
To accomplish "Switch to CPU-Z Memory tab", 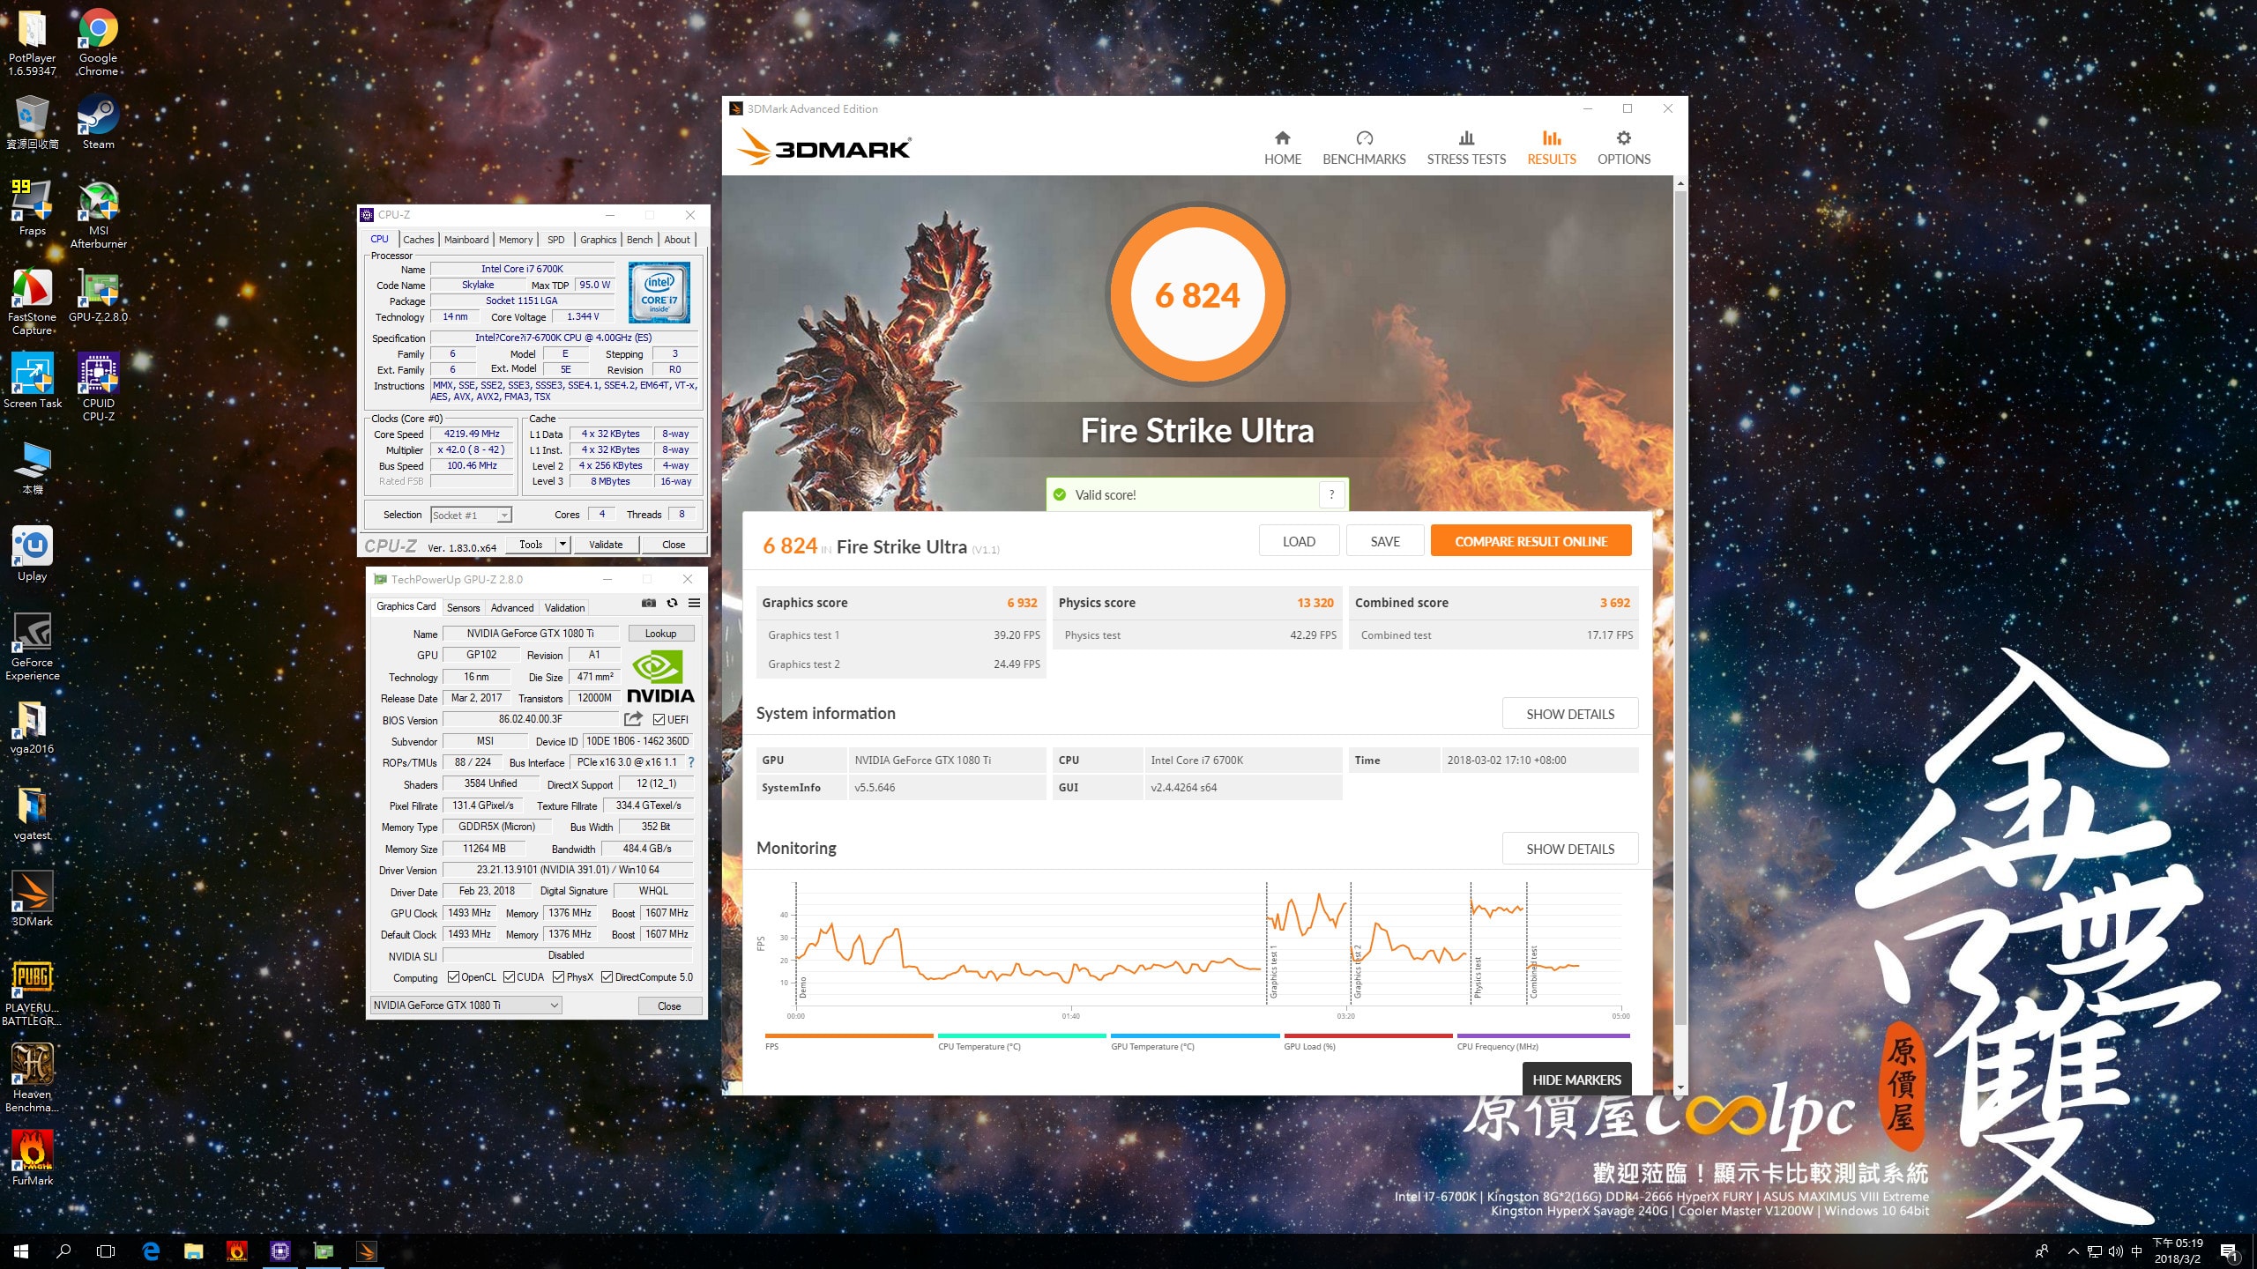I will pos(516,240).
